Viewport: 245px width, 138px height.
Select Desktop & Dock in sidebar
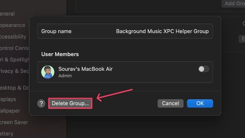tap(14, 88)
